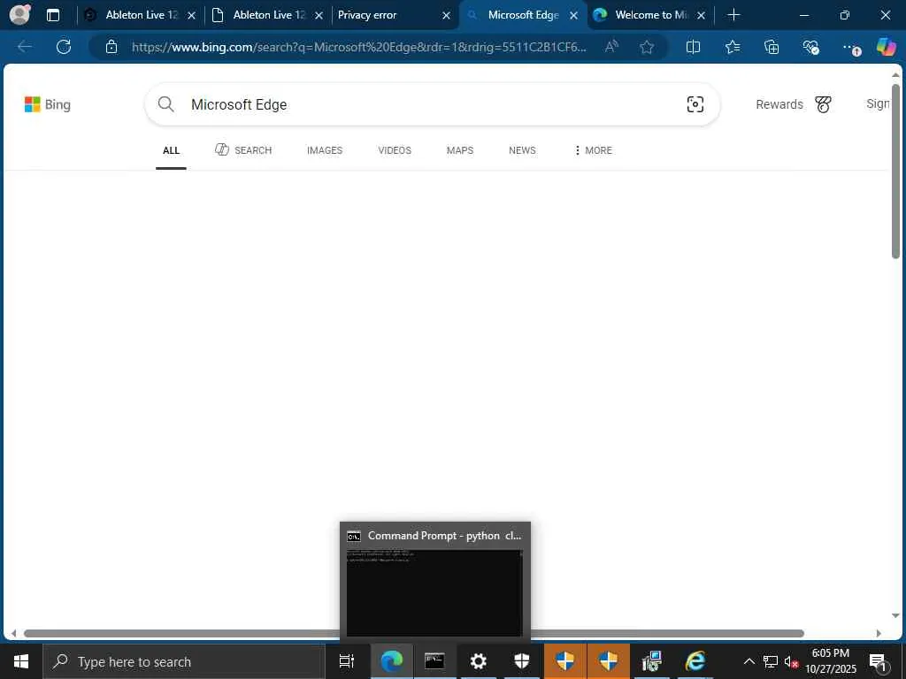
Task: Open the tab actions menu icon
Action: click(53, 15)
